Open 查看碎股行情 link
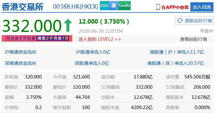Viewport: 217px width, 119px height. coord(194,39)
